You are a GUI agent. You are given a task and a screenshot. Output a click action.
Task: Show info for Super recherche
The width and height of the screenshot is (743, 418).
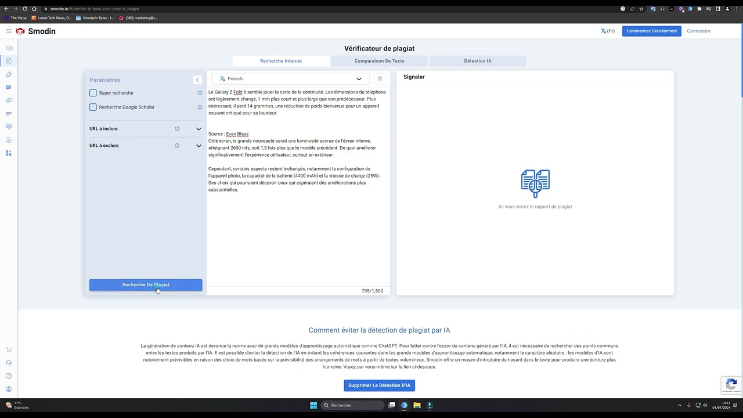200,93
